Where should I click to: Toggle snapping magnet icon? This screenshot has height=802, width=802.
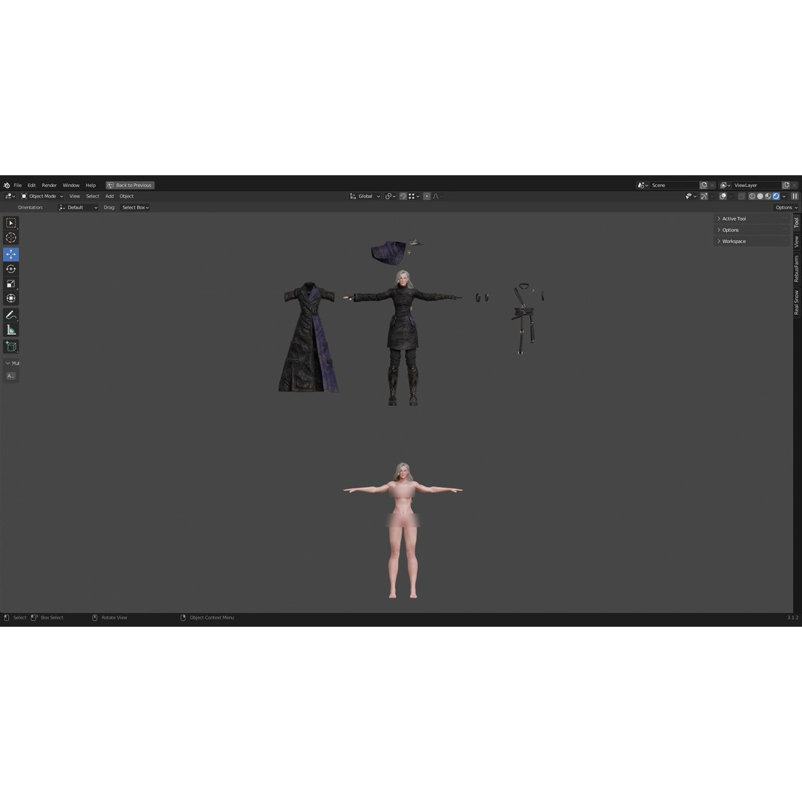(403, 196)
